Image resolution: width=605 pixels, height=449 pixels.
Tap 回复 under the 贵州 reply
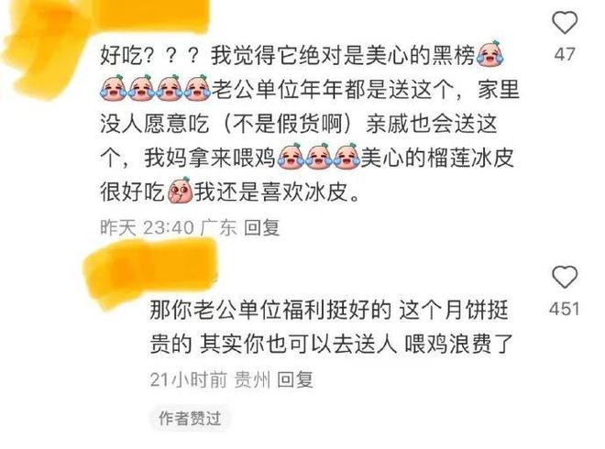(295, 379)
